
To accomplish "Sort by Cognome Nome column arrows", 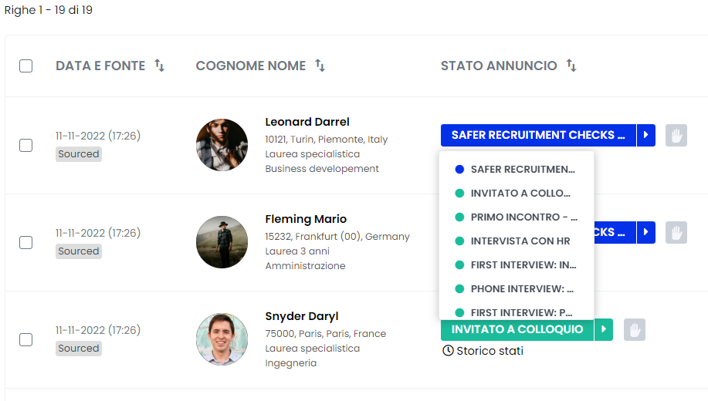I will click(320, 66).
